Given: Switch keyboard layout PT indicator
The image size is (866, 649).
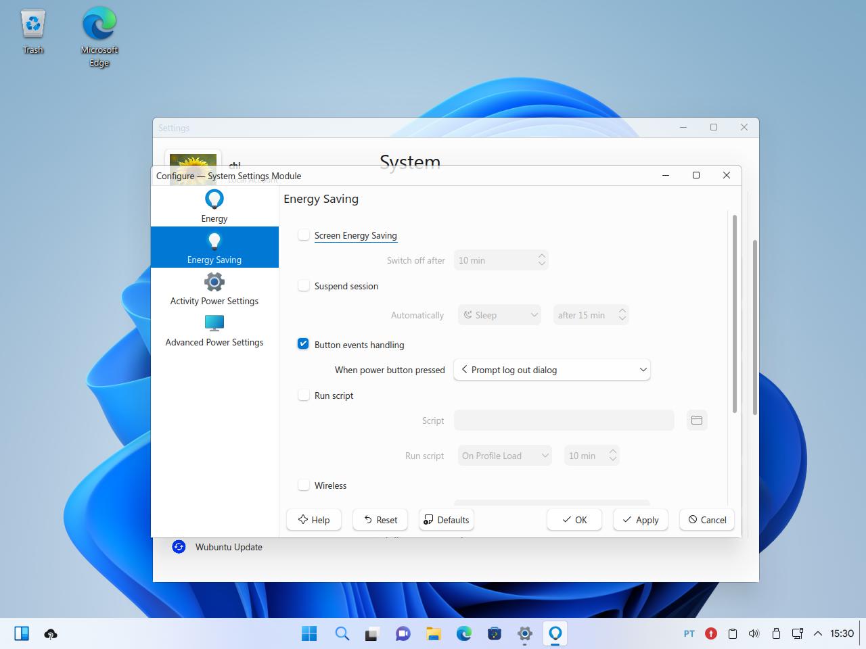Looking at the screenshot, I should coord(689,633).
